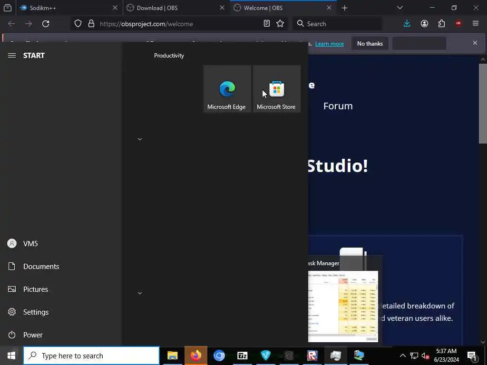The width and height of the screenshot is (487, 365).
Task: Click the Windows Start button
Action: pyautogui.click(x=11, y=355)
